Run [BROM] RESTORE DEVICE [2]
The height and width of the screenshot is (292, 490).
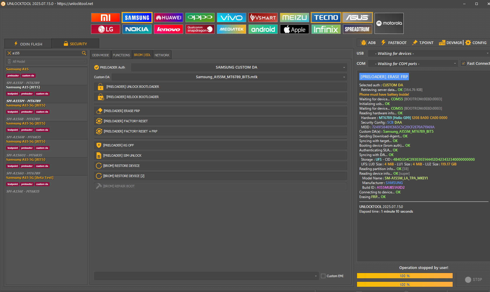[x=220, y=176]
